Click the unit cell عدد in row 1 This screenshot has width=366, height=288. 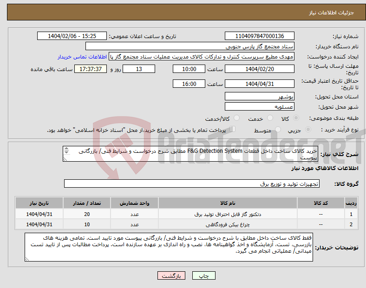click(134, 214)
